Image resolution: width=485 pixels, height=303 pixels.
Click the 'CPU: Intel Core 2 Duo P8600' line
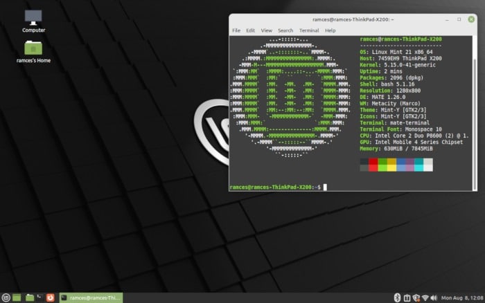pyautogui.click(x=414, y=136)
